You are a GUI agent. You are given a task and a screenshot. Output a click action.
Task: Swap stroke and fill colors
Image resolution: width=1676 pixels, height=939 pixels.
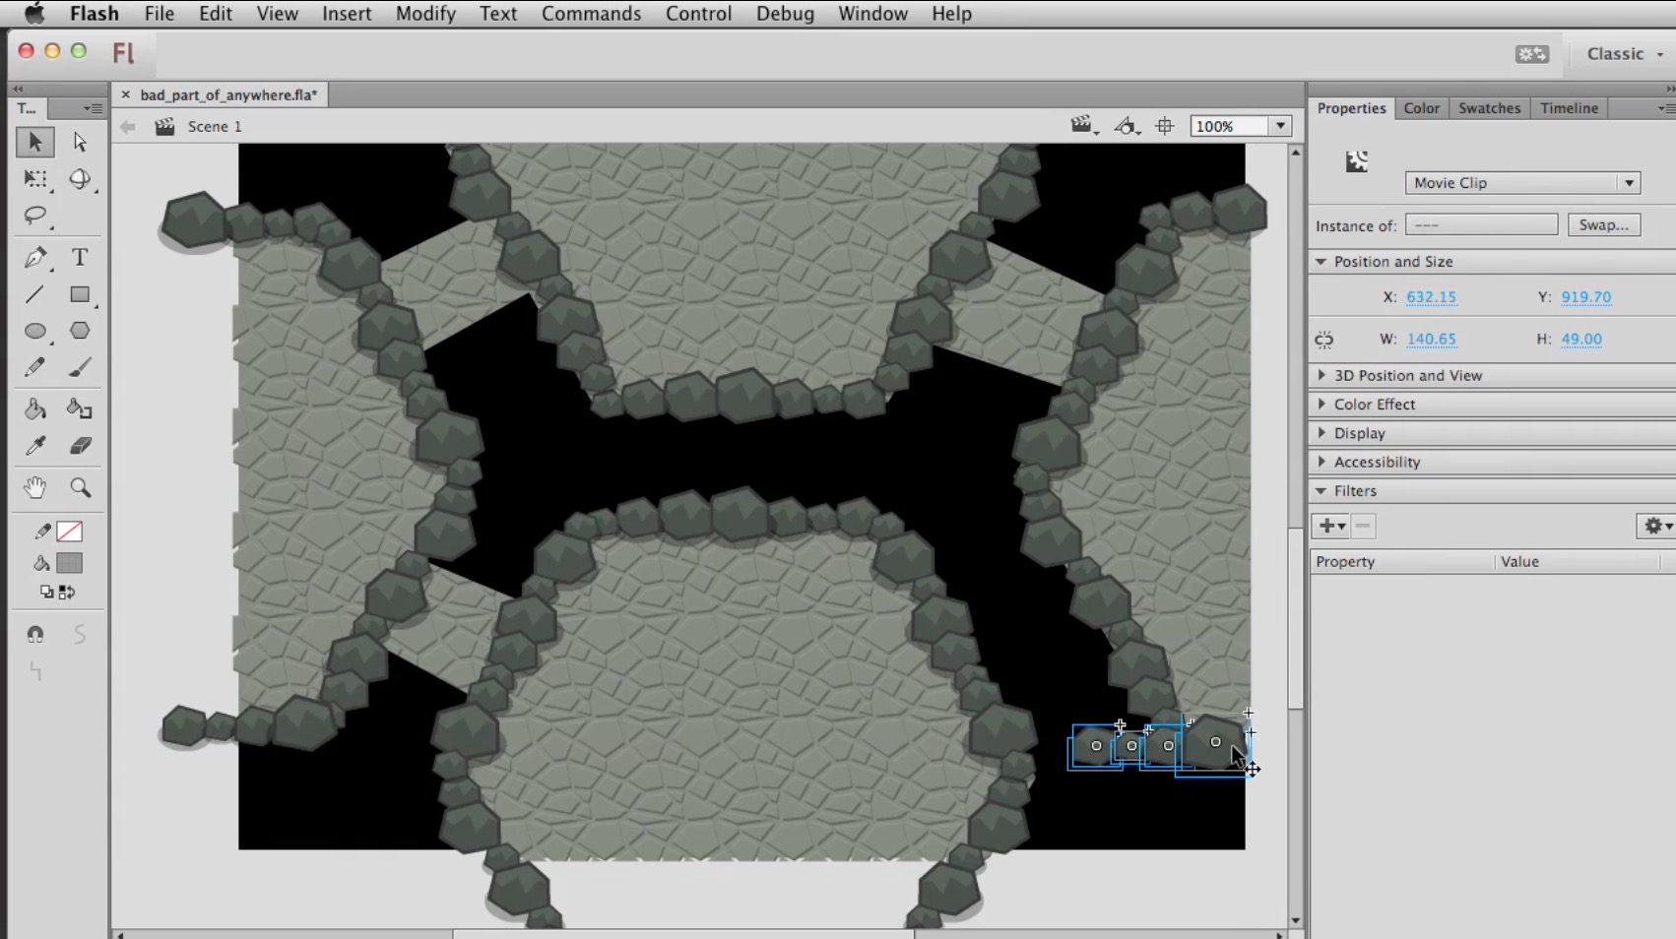(67, 592)
